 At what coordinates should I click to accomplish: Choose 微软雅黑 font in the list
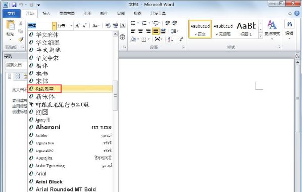point(70,89)
